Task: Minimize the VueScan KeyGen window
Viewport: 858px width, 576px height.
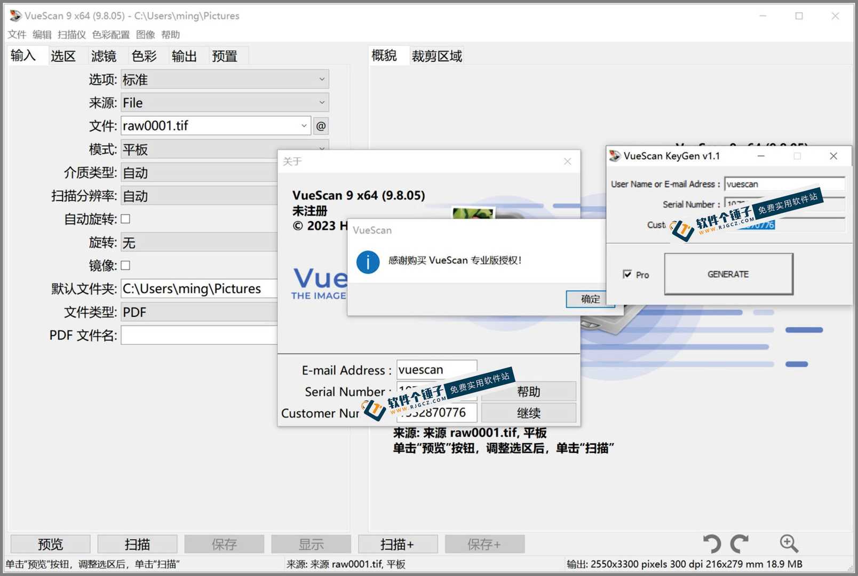Action: pyautogui.click(x=761, y=156)
